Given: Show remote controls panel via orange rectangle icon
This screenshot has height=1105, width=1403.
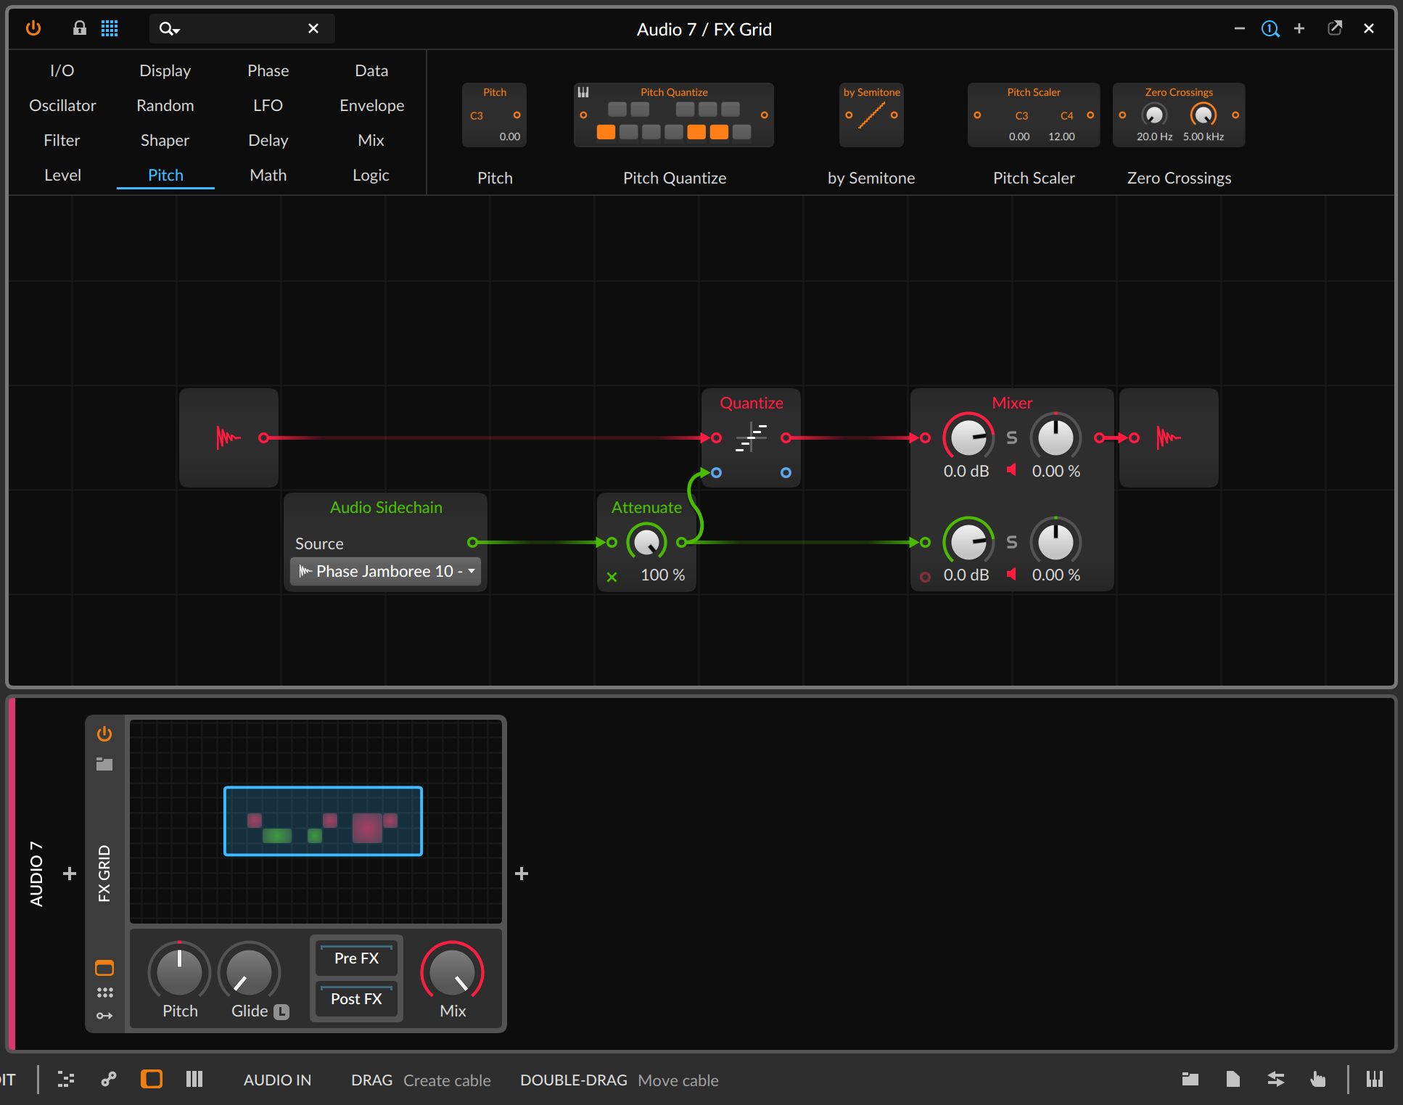Looking at the screenshot, I should [x=104, y=967].
